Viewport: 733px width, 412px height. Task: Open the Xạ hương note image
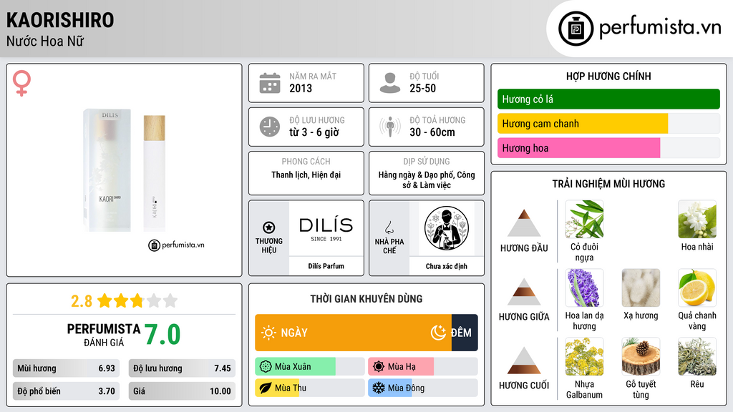click(x=641, y=288)
